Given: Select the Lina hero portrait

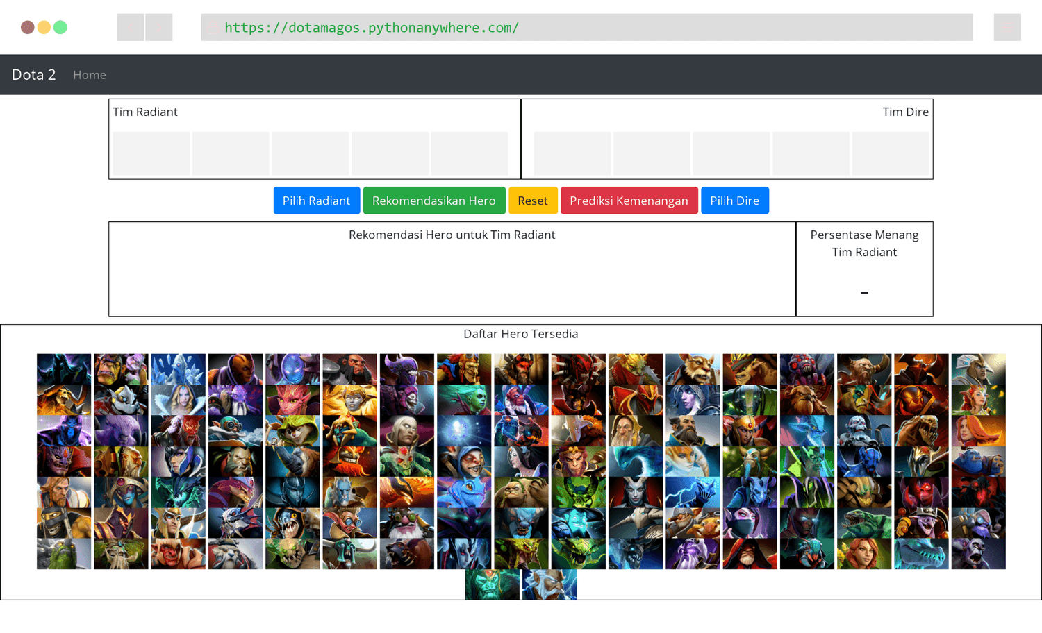Looking at the screenshot, I should tap(978, 430).
